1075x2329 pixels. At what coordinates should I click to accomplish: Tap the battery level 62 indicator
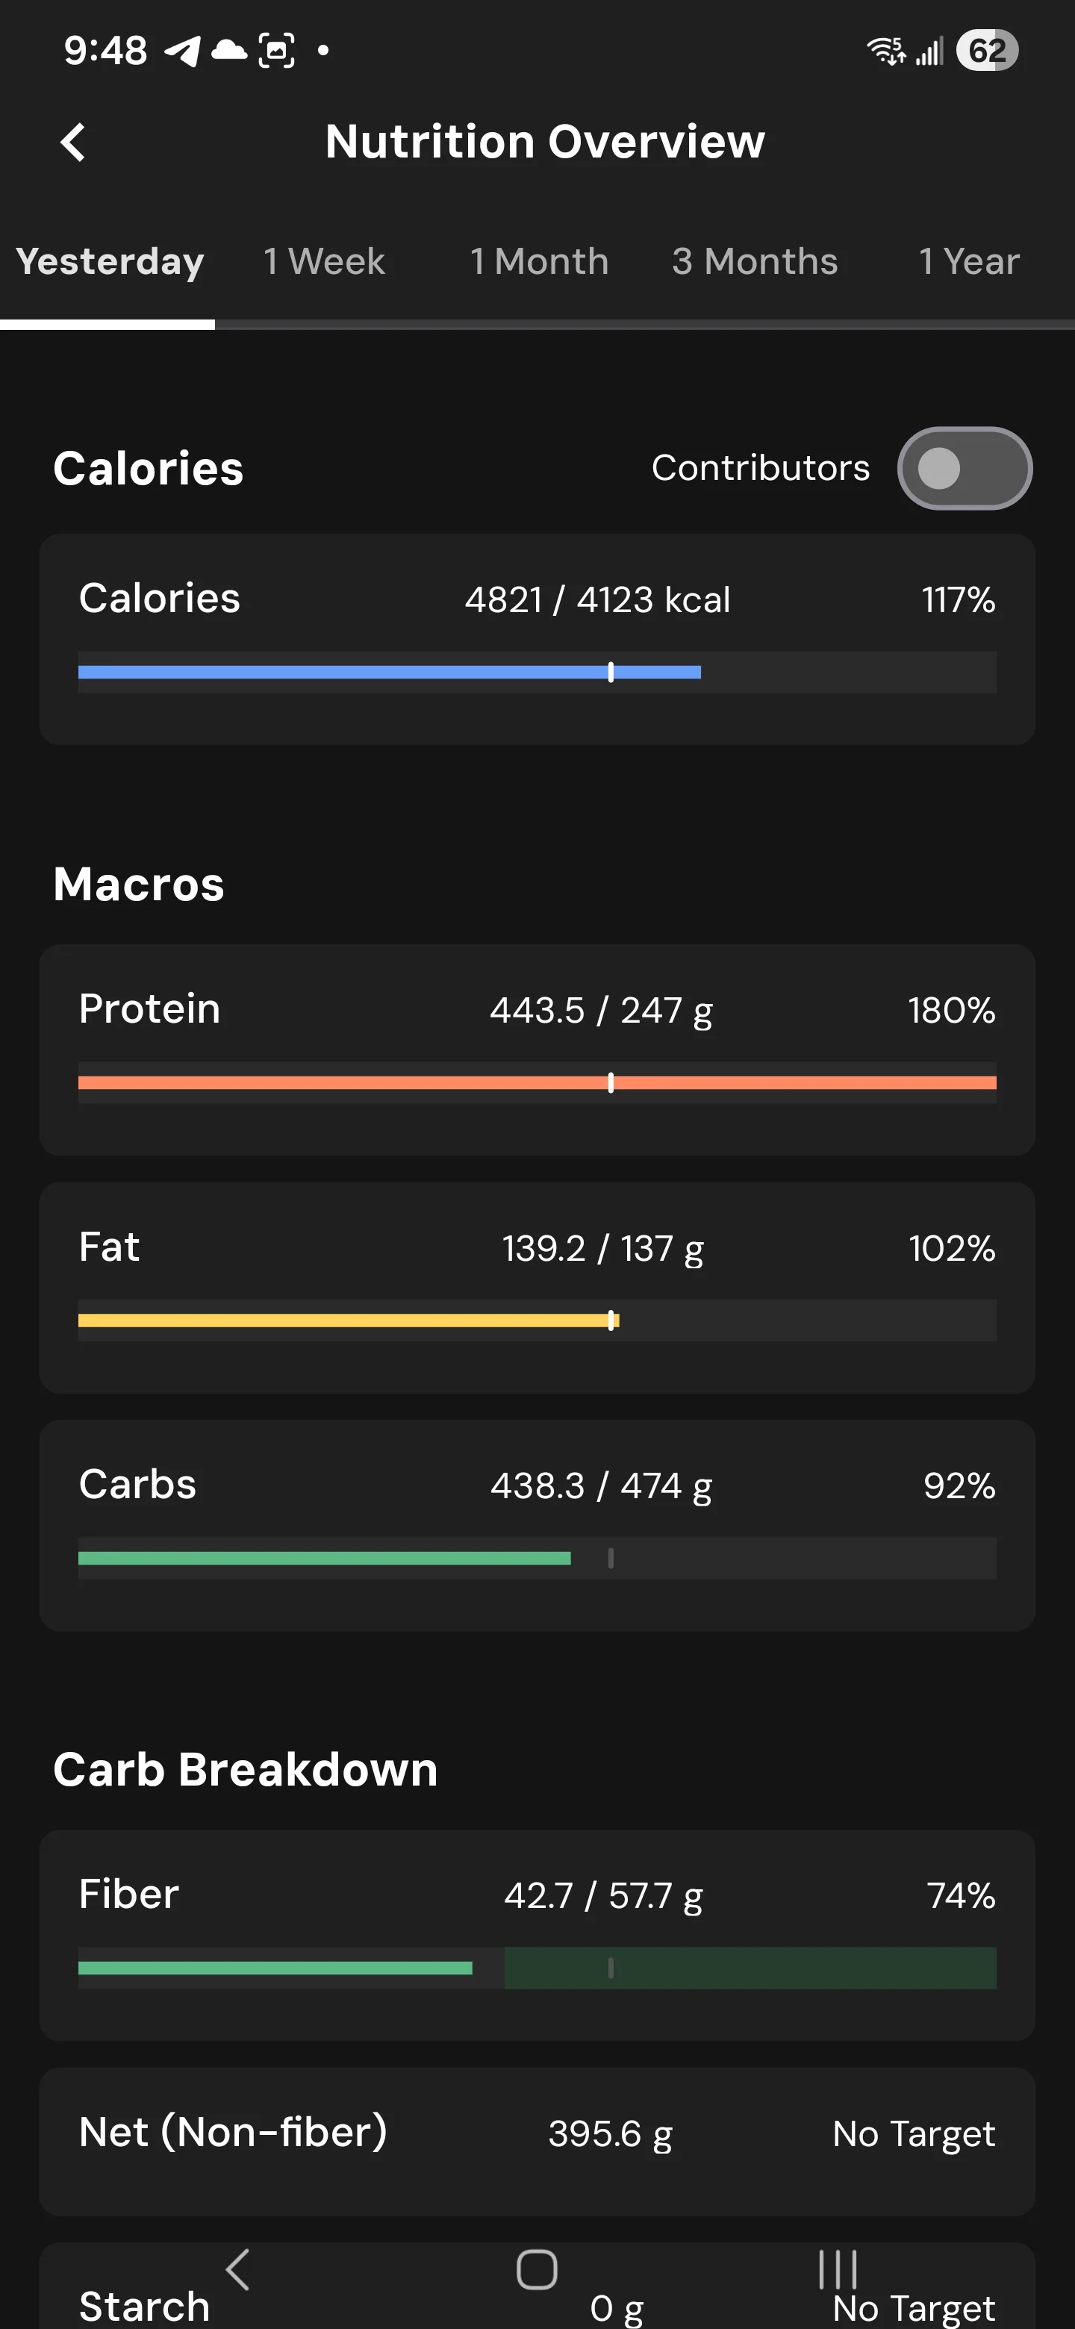(988, 50)
